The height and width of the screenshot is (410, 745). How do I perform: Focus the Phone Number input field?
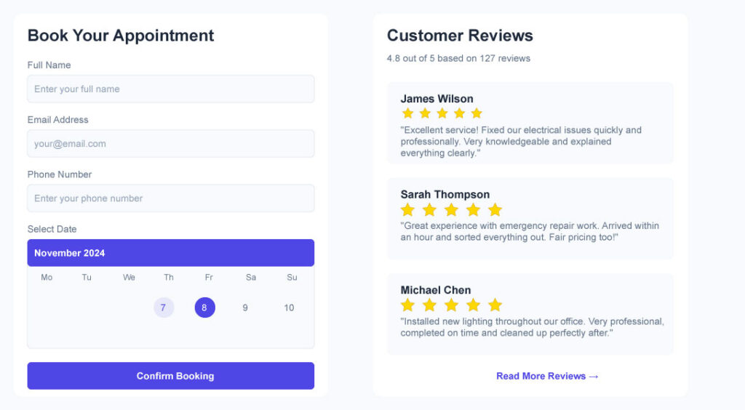click(x=170, y=198)
